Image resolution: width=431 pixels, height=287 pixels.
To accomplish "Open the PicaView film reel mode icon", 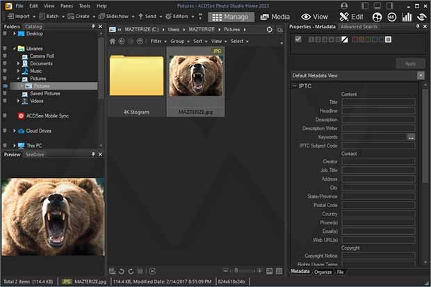I will pyautogui.click(x=377, y=17).
